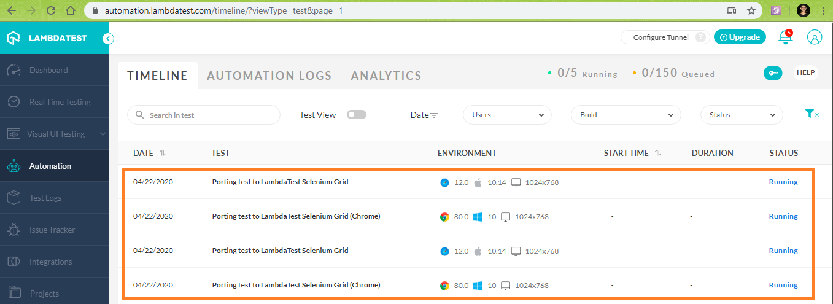Click the Upgrade button
This screenshot has height=304, width=833.
click(740, 37)
